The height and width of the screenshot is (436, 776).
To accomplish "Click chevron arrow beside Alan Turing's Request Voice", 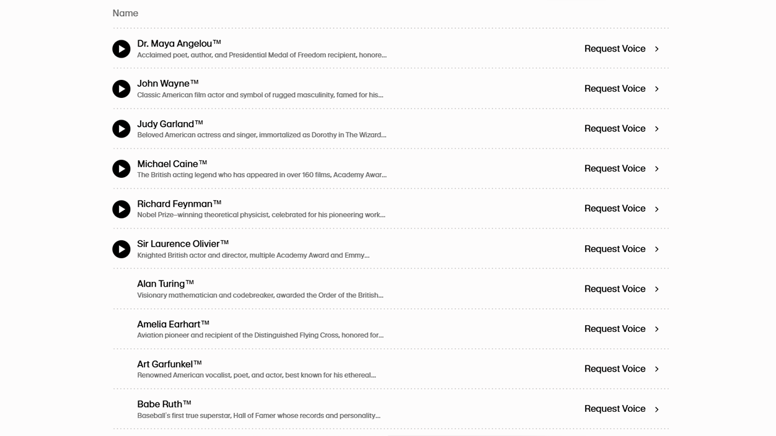I will click(x=657, y=289).
